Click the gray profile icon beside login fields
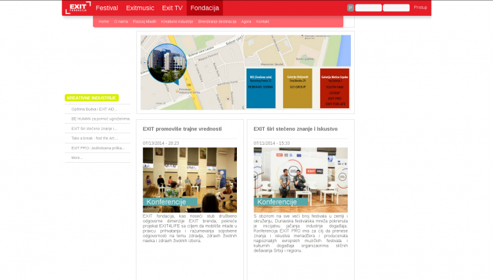Image resolution: width=493 pixels, height=280 pixels. 350,8
